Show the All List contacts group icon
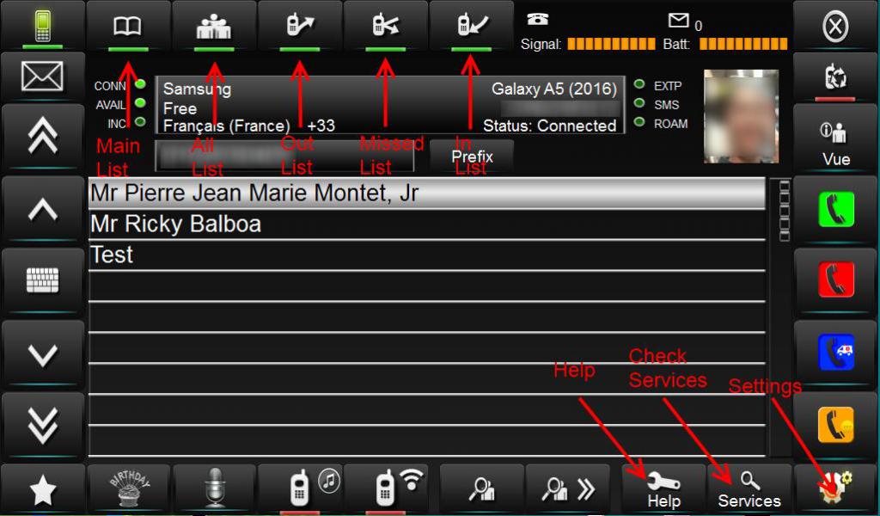 (x=214, y=26)
